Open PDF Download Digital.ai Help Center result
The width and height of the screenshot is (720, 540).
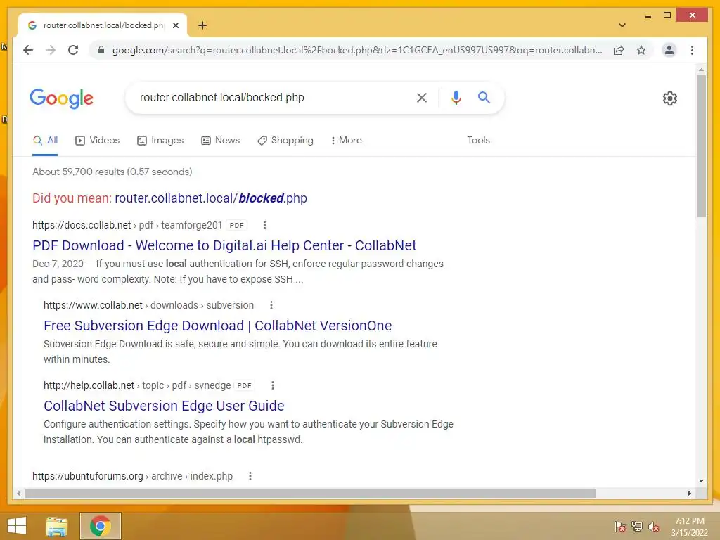tap(224, 245)
